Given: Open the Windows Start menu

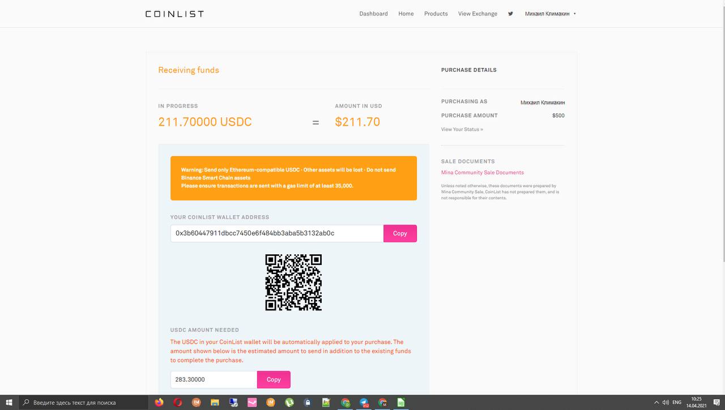Looking at the screenshot, I should click(x=9, y=403).
